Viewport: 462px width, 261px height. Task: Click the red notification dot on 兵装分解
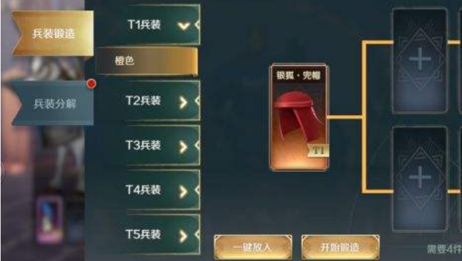pos(92,84)
